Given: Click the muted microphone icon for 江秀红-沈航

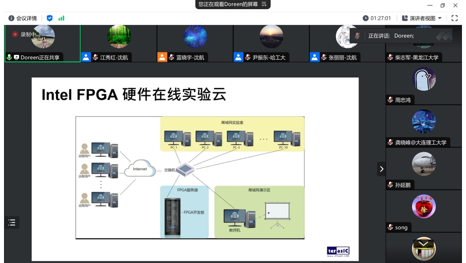Looking at the screenshot, I should pos(95,57).
